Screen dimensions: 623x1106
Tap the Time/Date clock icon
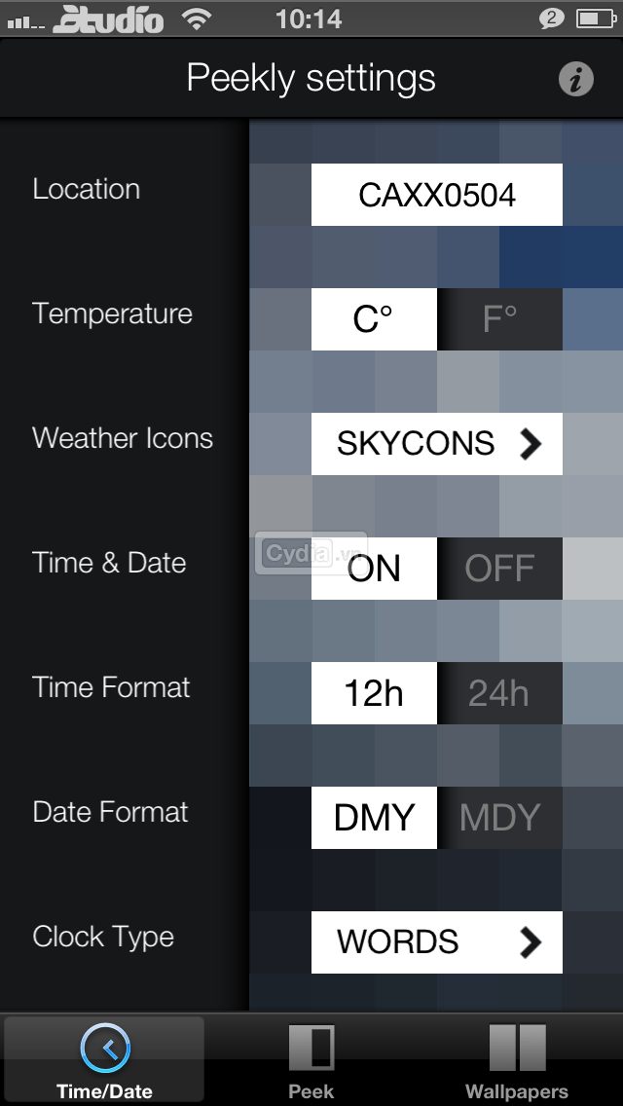(x=105, y=1049)
